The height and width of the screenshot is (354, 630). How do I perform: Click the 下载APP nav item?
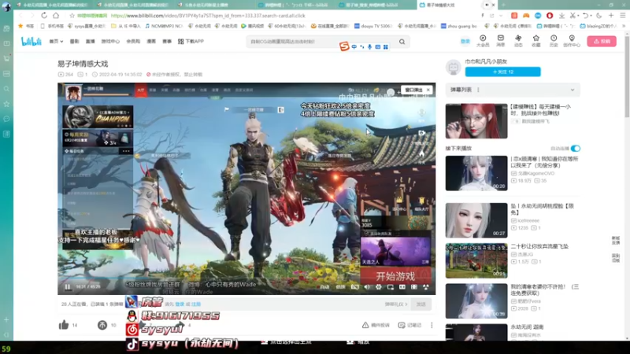tap(191, 42)
